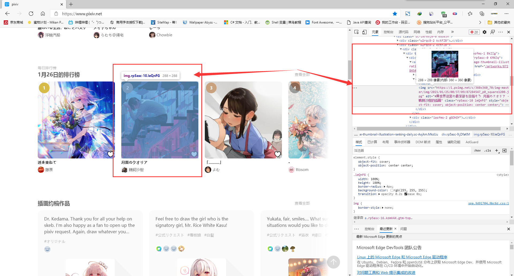Click the browser refresh button
The height and width of the screenshot is (276, 514).
(31, 14)
